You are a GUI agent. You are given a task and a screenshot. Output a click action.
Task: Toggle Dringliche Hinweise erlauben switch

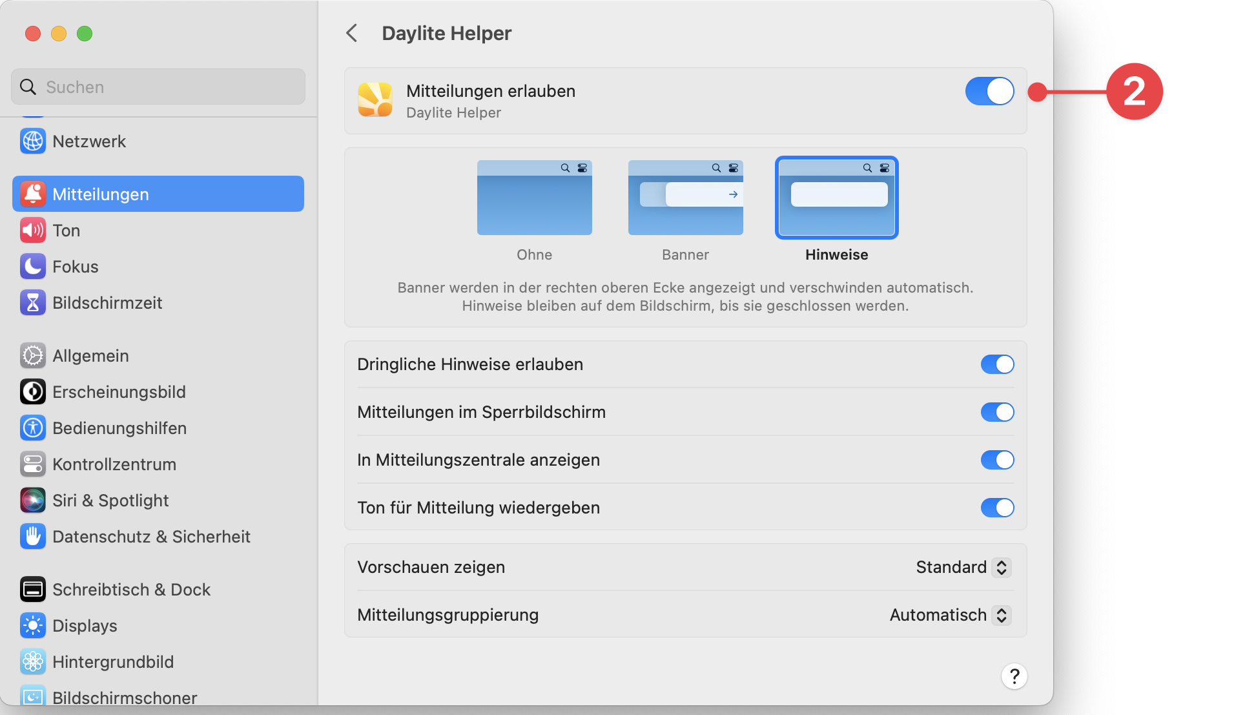[x=997, y=364]
